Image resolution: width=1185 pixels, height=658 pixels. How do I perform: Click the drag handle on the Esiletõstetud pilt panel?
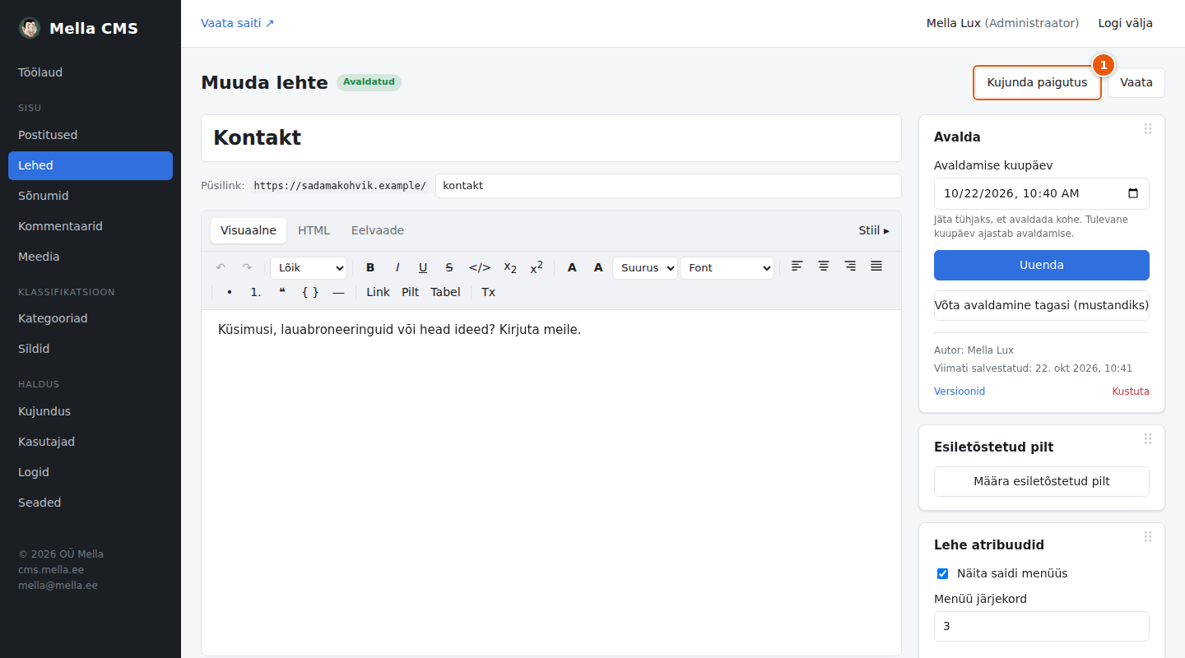[x=1148, y=438]
